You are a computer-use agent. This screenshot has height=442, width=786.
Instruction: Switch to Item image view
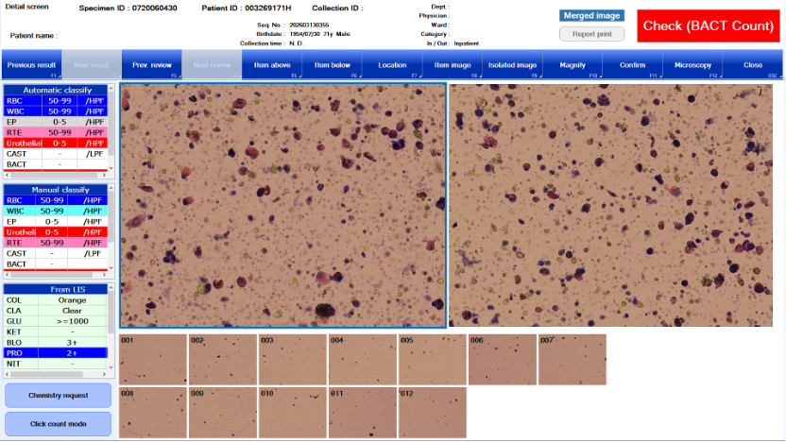point(453,65)
